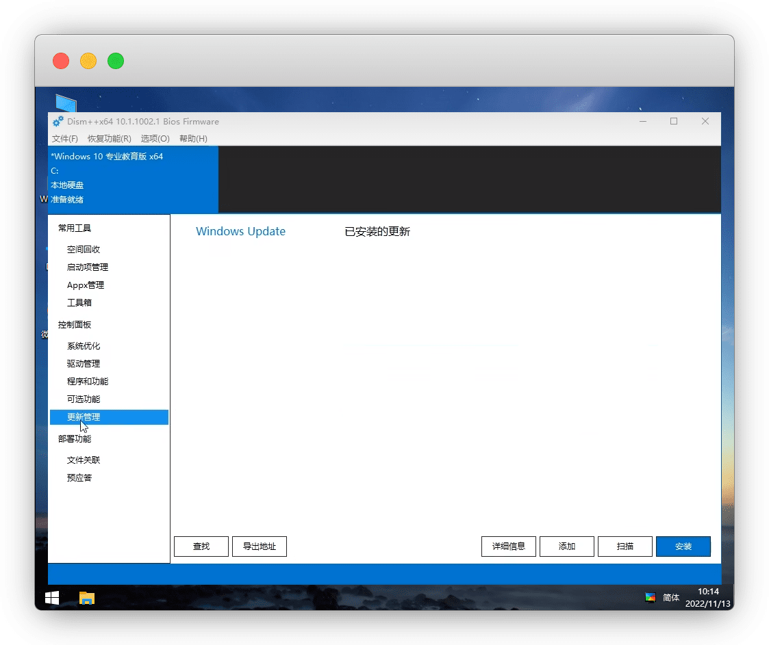The image size is (769, 645).
Task: Click the colorful tray icon beside 简体
Action: 650,597
